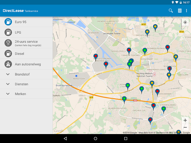Open the three-dot overflow menu
The height and width of the screenshot is (143, 191).
[x=187, y=11]
